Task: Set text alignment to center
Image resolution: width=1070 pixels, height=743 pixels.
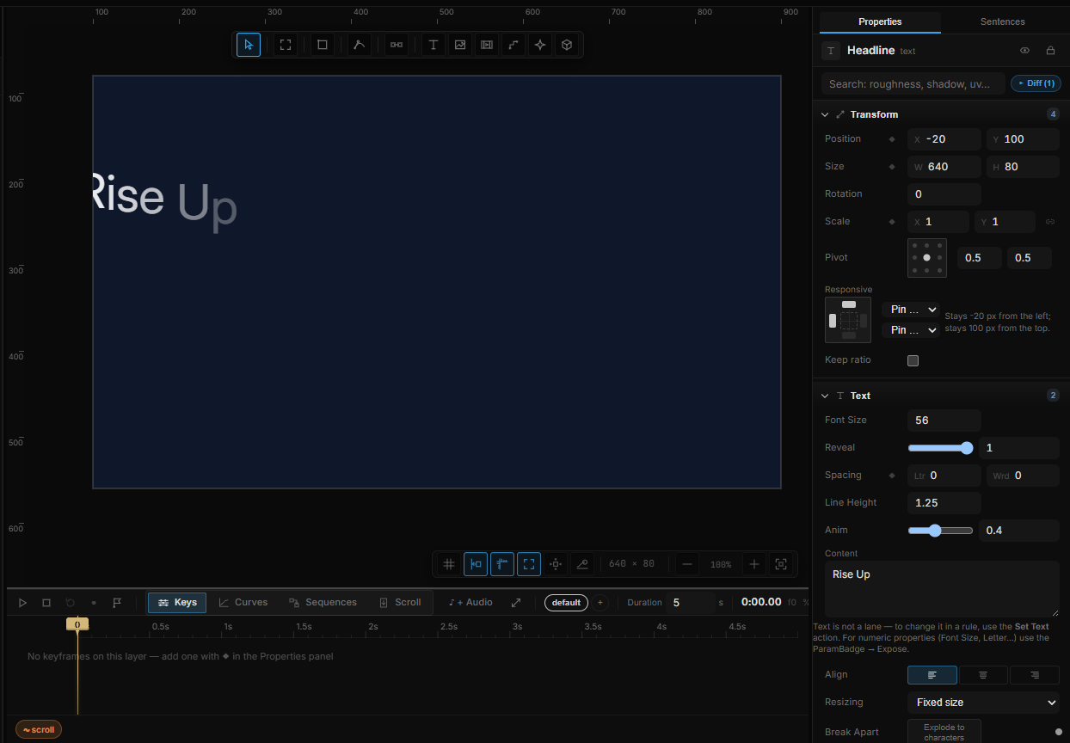Action: 983,675
